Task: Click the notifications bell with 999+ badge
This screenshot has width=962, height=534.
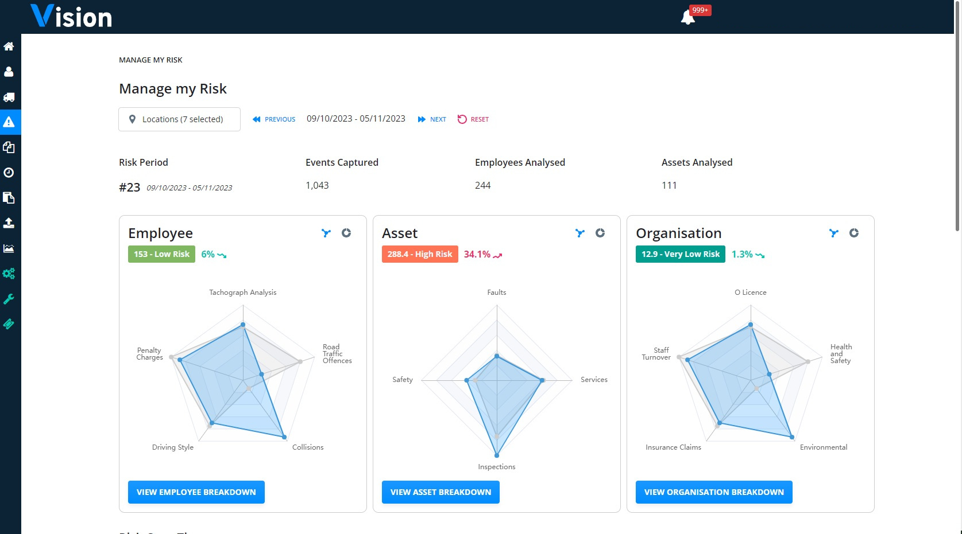Action: click(x=689, y=17)
